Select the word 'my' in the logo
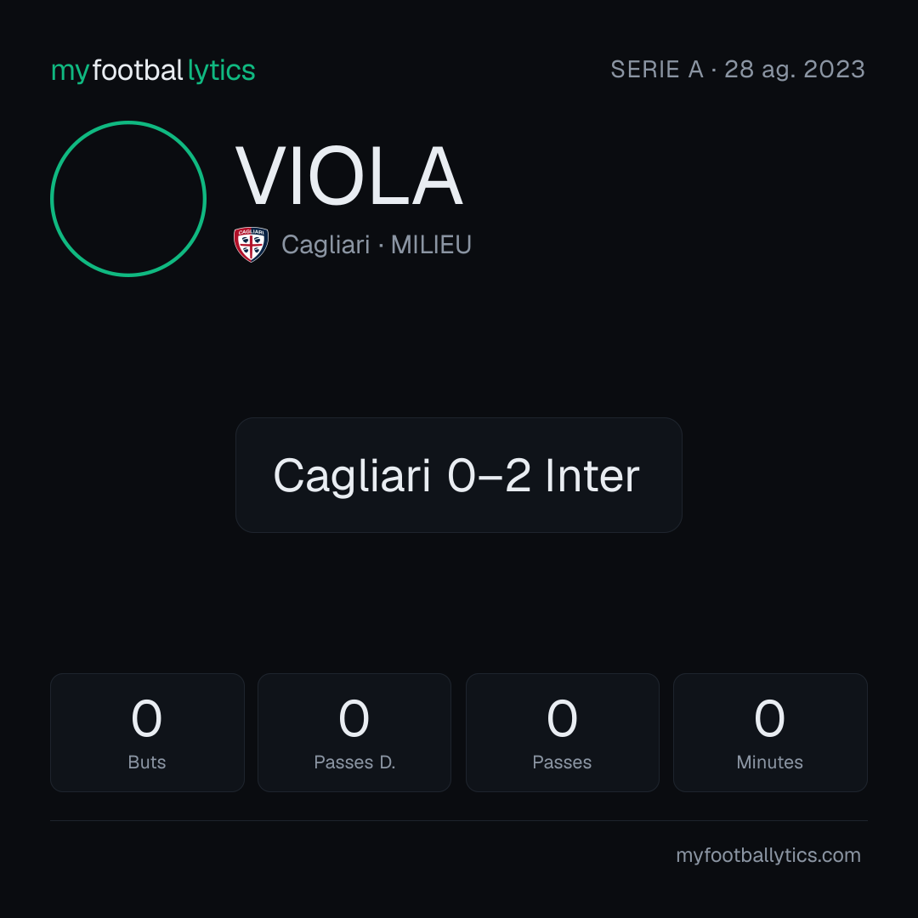Viewport: 918px width, 918px height. [x=71, y=72]
